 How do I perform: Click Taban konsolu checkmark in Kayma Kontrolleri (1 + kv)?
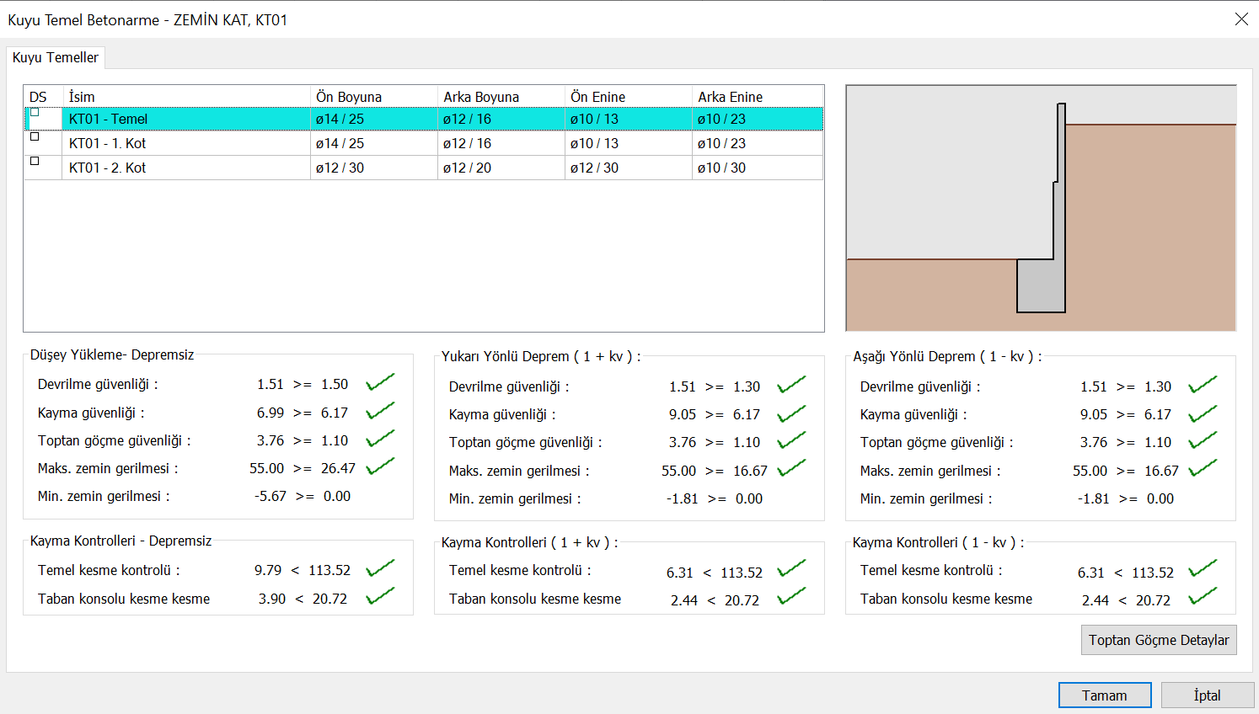click(791, 598)
